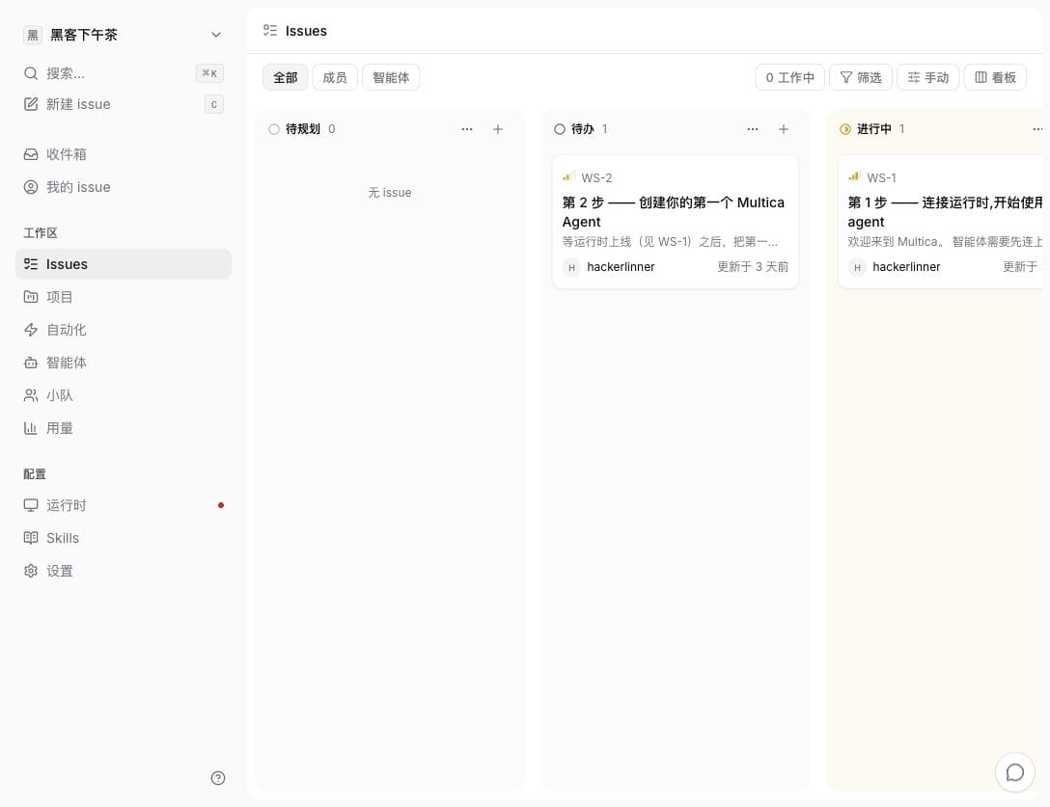Image resolution: width=1050 pixels, height=807 pixels.
Task: Click the Issues header icon at top
Action: (270, 30)
